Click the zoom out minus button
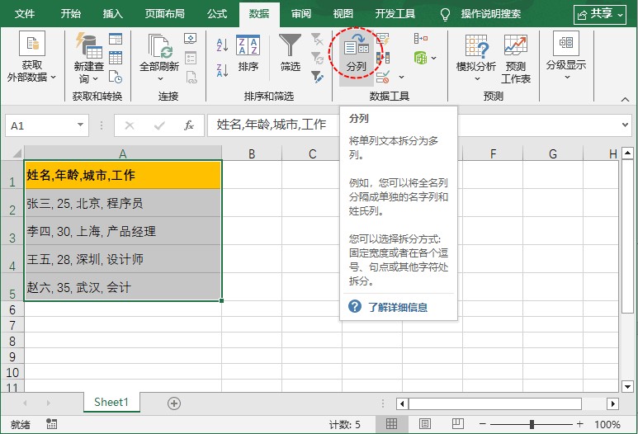 tap(483, 424)
